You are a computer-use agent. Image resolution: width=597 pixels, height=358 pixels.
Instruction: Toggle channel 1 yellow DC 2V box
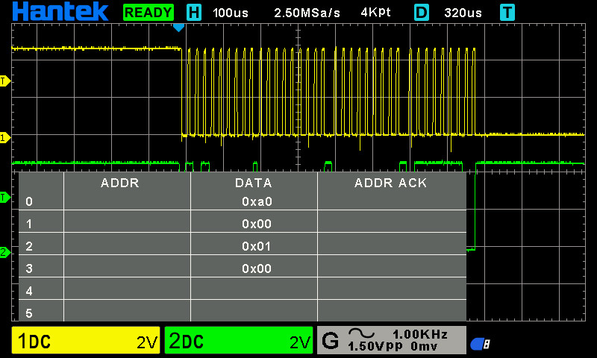(x=86, y=342)
